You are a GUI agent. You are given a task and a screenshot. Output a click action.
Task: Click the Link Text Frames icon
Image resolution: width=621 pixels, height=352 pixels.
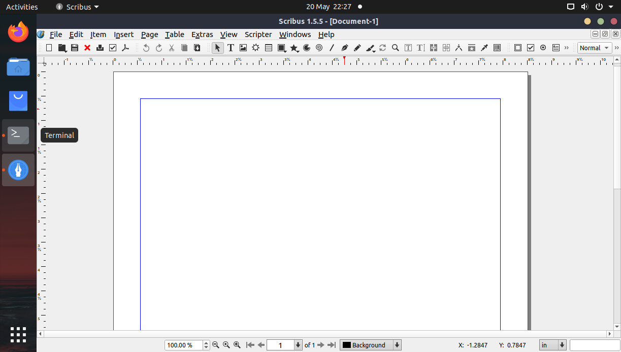tap(433, 48)
